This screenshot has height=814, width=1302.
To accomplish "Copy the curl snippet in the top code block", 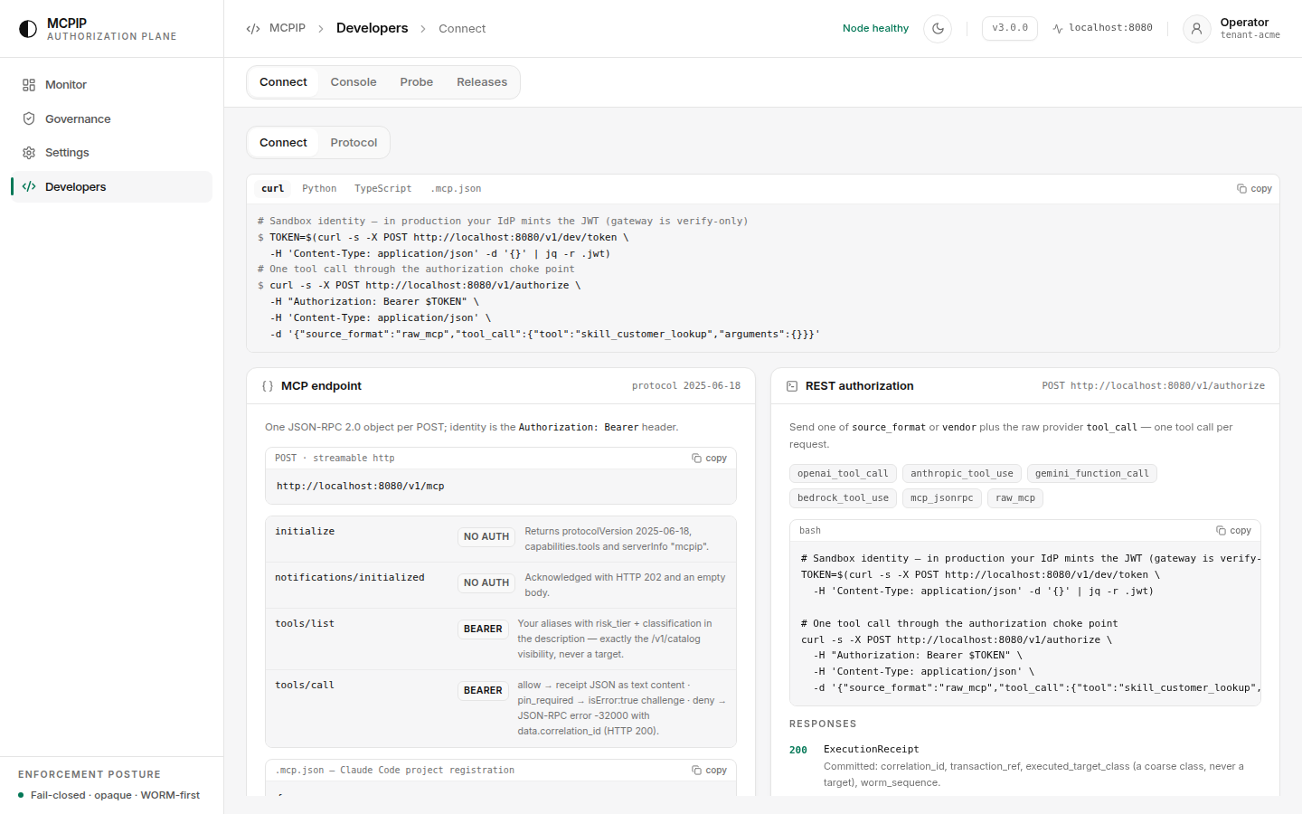I will pos(1254,189).
